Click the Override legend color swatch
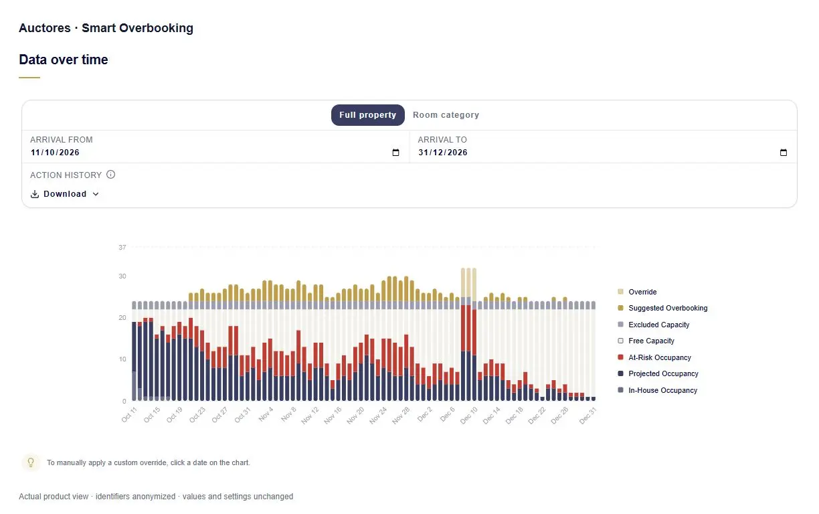Screen dimensions: 819x514 (x=620, y=292)
